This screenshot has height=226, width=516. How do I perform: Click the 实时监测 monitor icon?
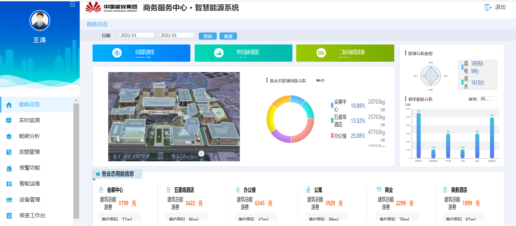click(x=9, y=120)
